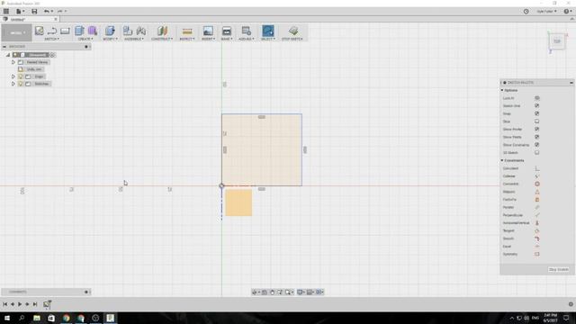The height and width of the screenshot is (324, 576).
Task: Collapse the Options section in Sketch Palette
Action: point(502,90)
